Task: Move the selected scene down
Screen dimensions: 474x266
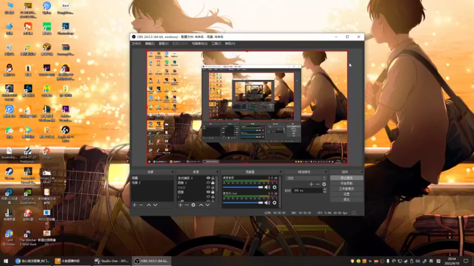Action: [155, 205]
